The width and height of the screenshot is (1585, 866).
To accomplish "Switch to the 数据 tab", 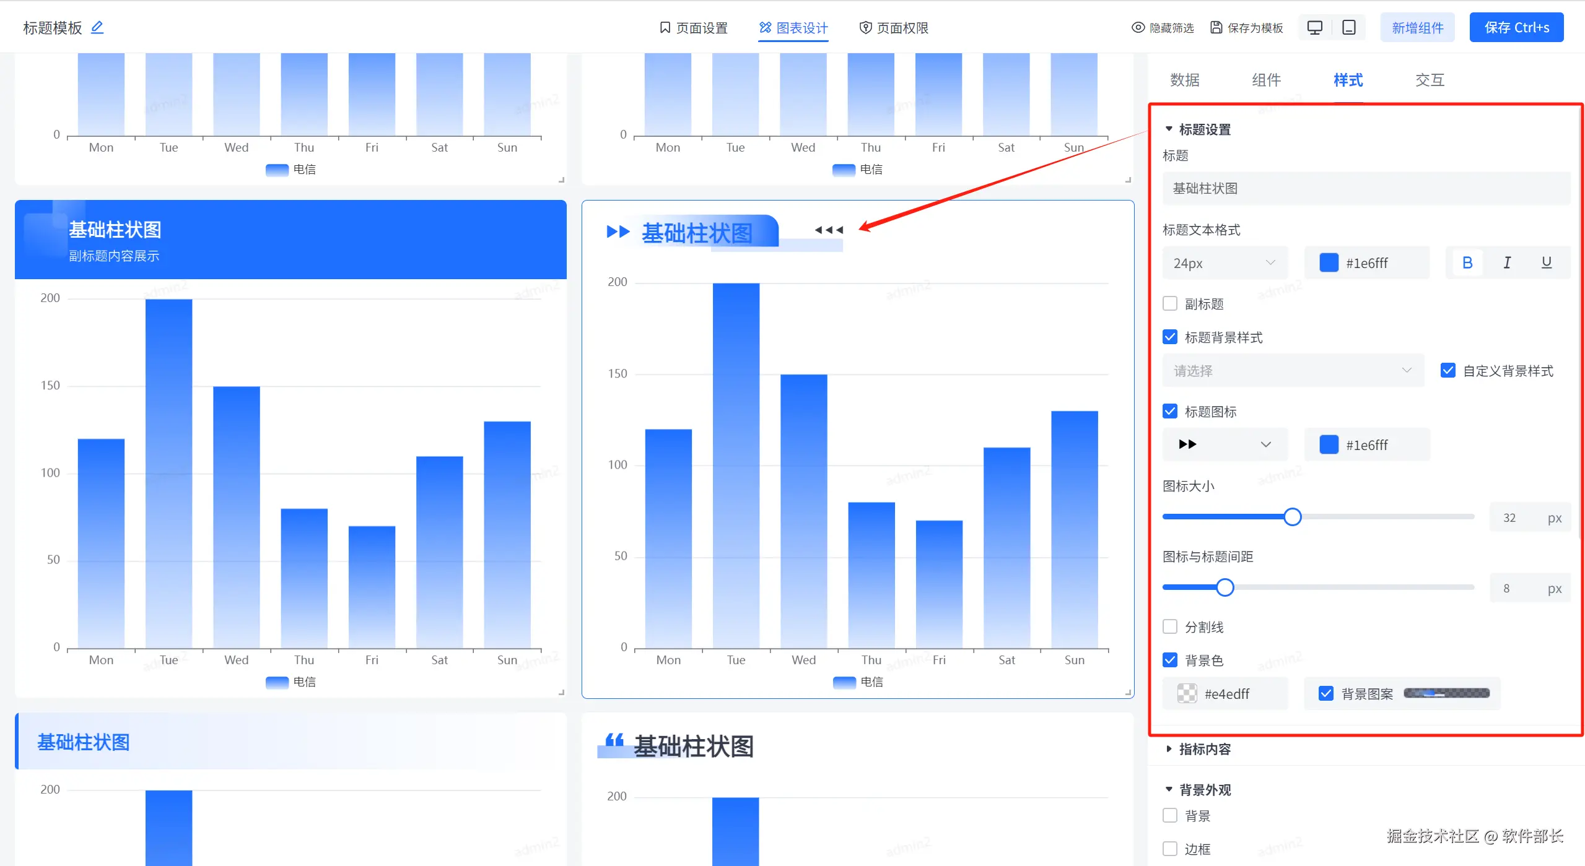I will [x=1184, y=80].
